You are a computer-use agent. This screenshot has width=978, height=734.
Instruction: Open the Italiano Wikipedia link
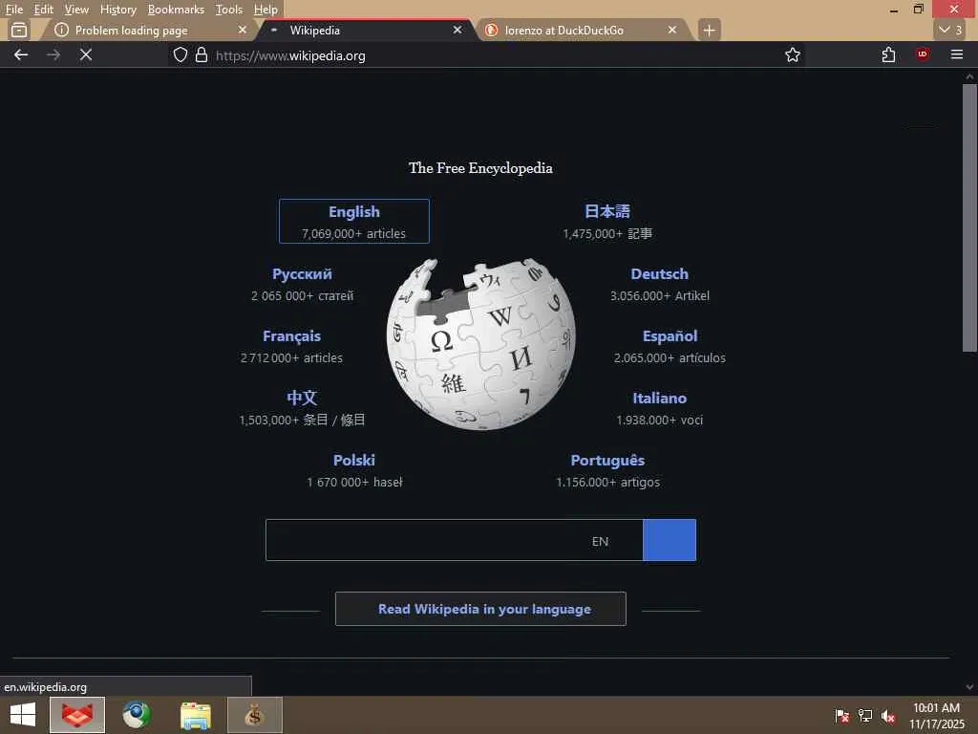click(x=659, y=399)
